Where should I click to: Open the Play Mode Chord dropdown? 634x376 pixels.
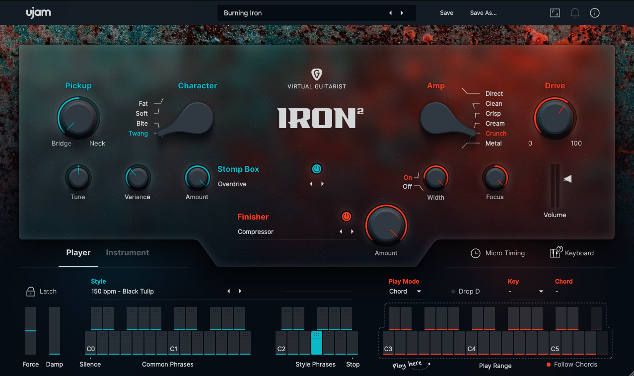click(405, 292)
